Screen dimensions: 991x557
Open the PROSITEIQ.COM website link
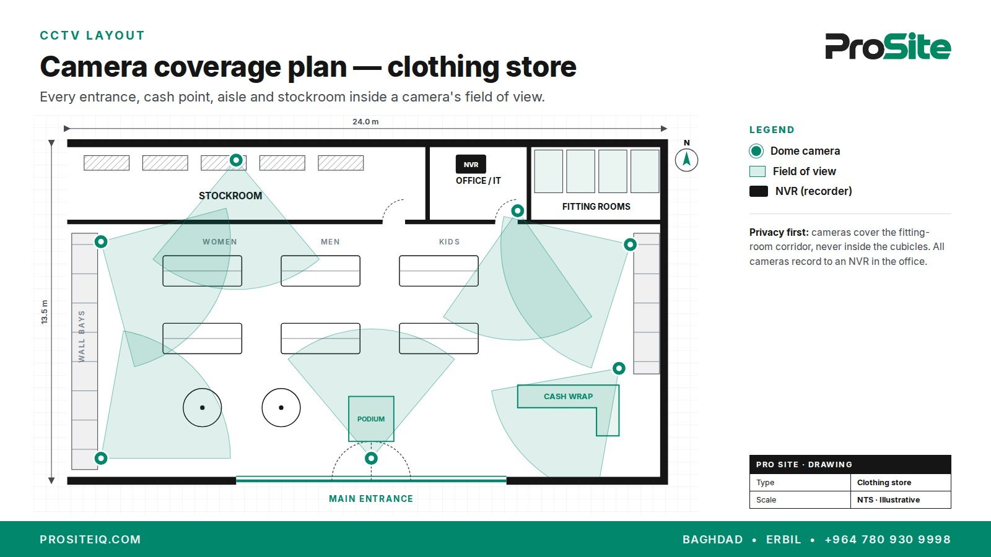90,540
